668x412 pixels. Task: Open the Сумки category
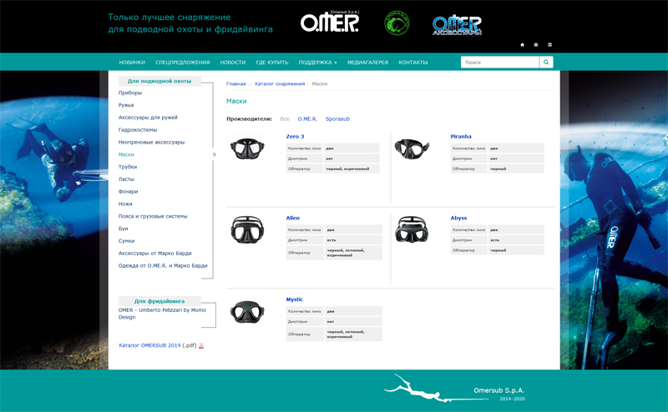(x=126, y=241)
